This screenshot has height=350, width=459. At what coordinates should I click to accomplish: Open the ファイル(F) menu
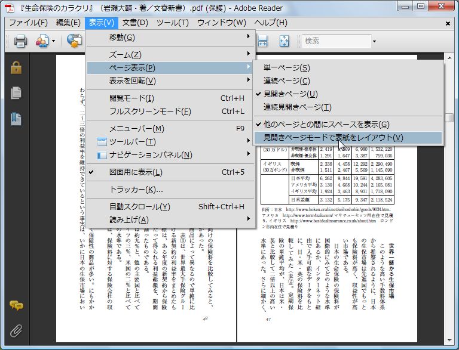[29, 23]
